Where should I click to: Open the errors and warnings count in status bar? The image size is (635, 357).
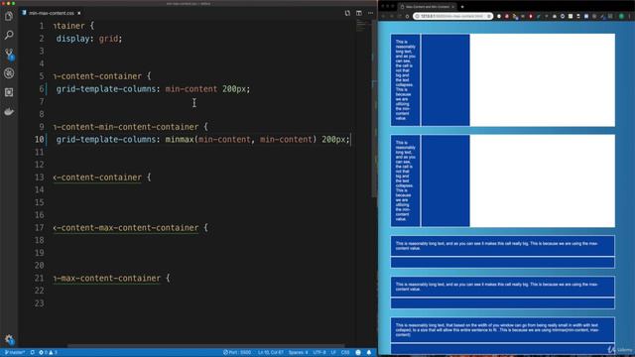48,353
